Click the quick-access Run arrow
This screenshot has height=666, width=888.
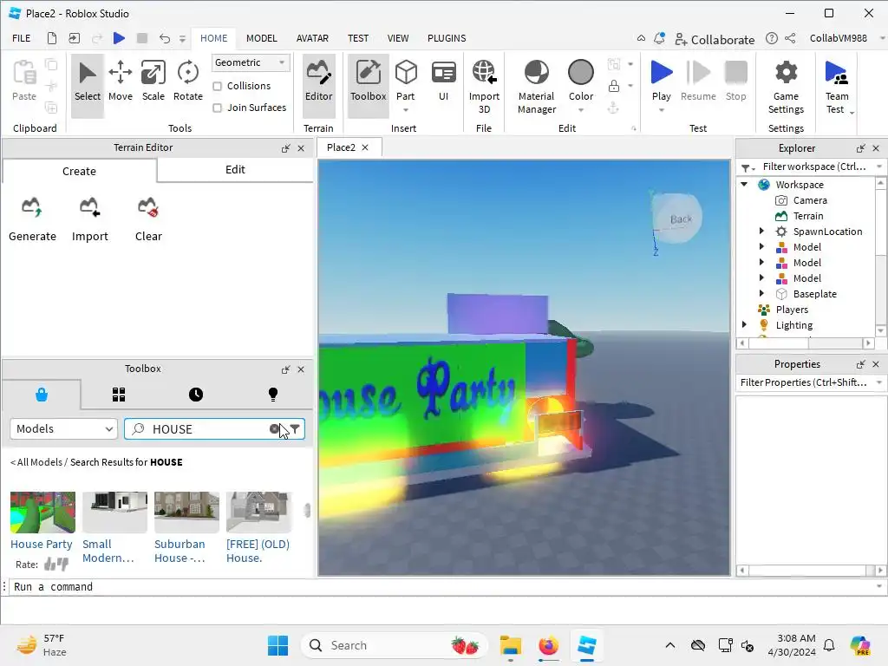pos(119,38)
